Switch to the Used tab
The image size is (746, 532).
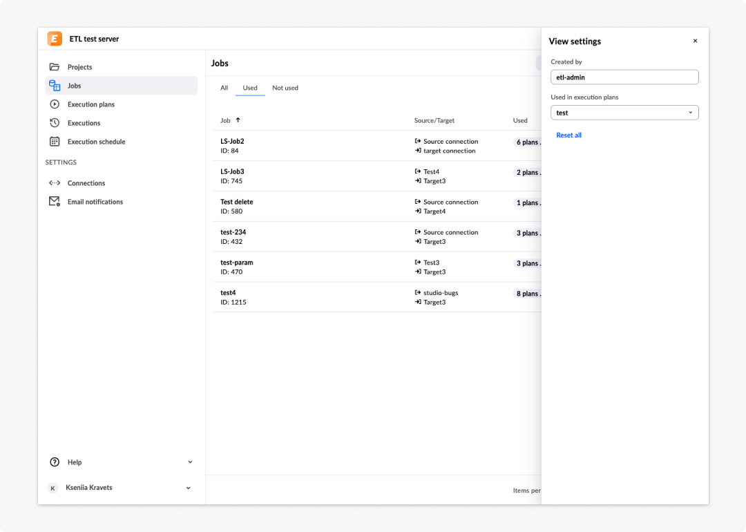(250, 88)
